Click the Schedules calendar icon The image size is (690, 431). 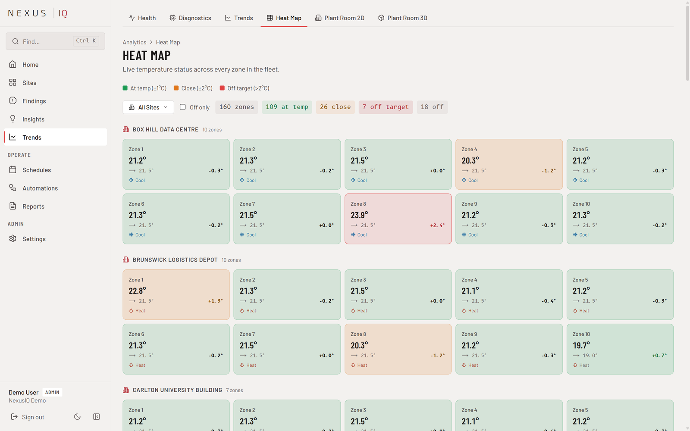(x=13, y=170)
